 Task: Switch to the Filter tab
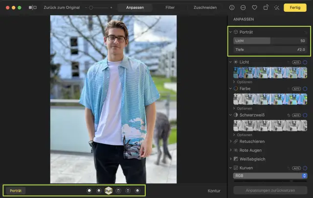coord(170,8)
